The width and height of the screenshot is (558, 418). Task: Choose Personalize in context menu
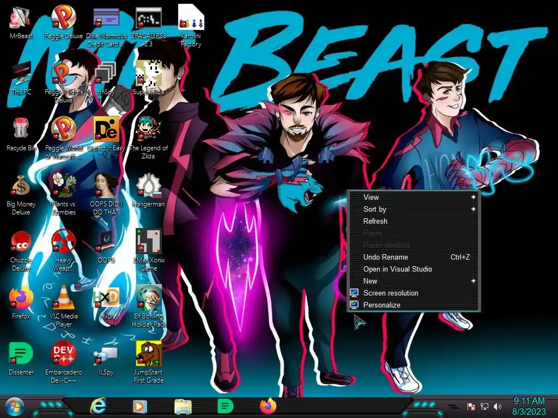414,305
